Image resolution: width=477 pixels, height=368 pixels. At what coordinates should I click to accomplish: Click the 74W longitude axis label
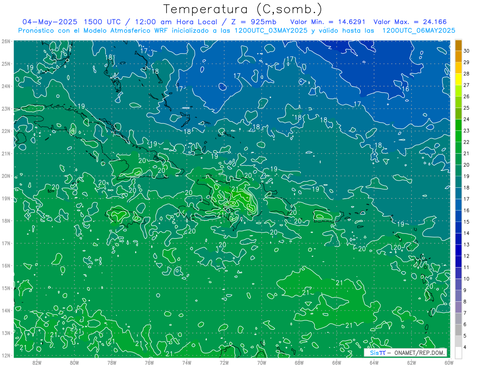(186, 362)
